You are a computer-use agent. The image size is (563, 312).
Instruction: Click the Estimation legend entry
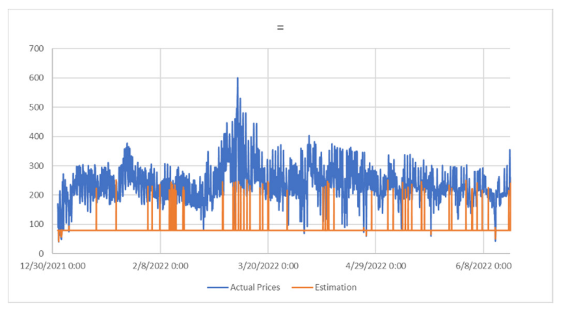tap(335, 287)
